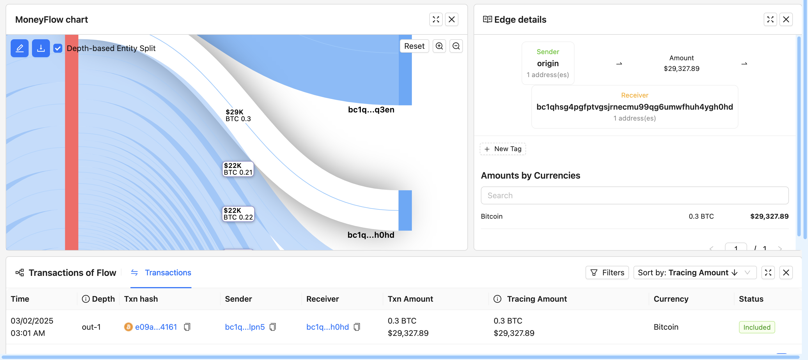Zoom out of the MoneyFlow chart
Viewport: 808px width, 360px height.
[x=456, y=46]
